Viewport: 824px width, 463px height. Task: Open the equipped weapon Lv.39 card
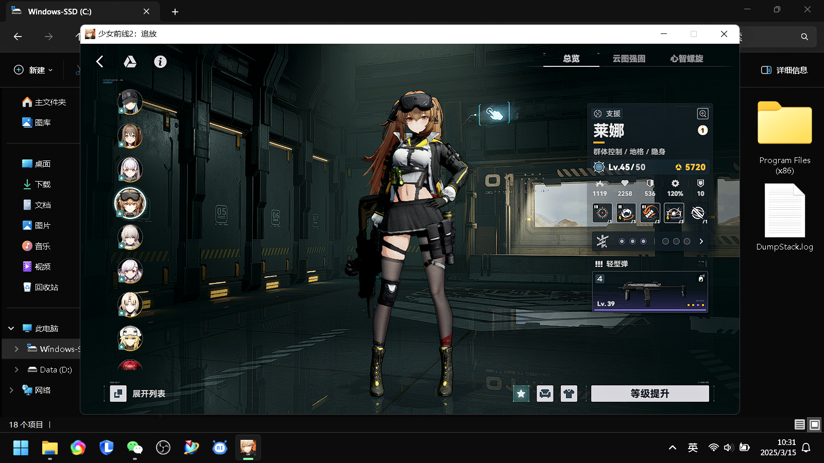coord(650,292)
